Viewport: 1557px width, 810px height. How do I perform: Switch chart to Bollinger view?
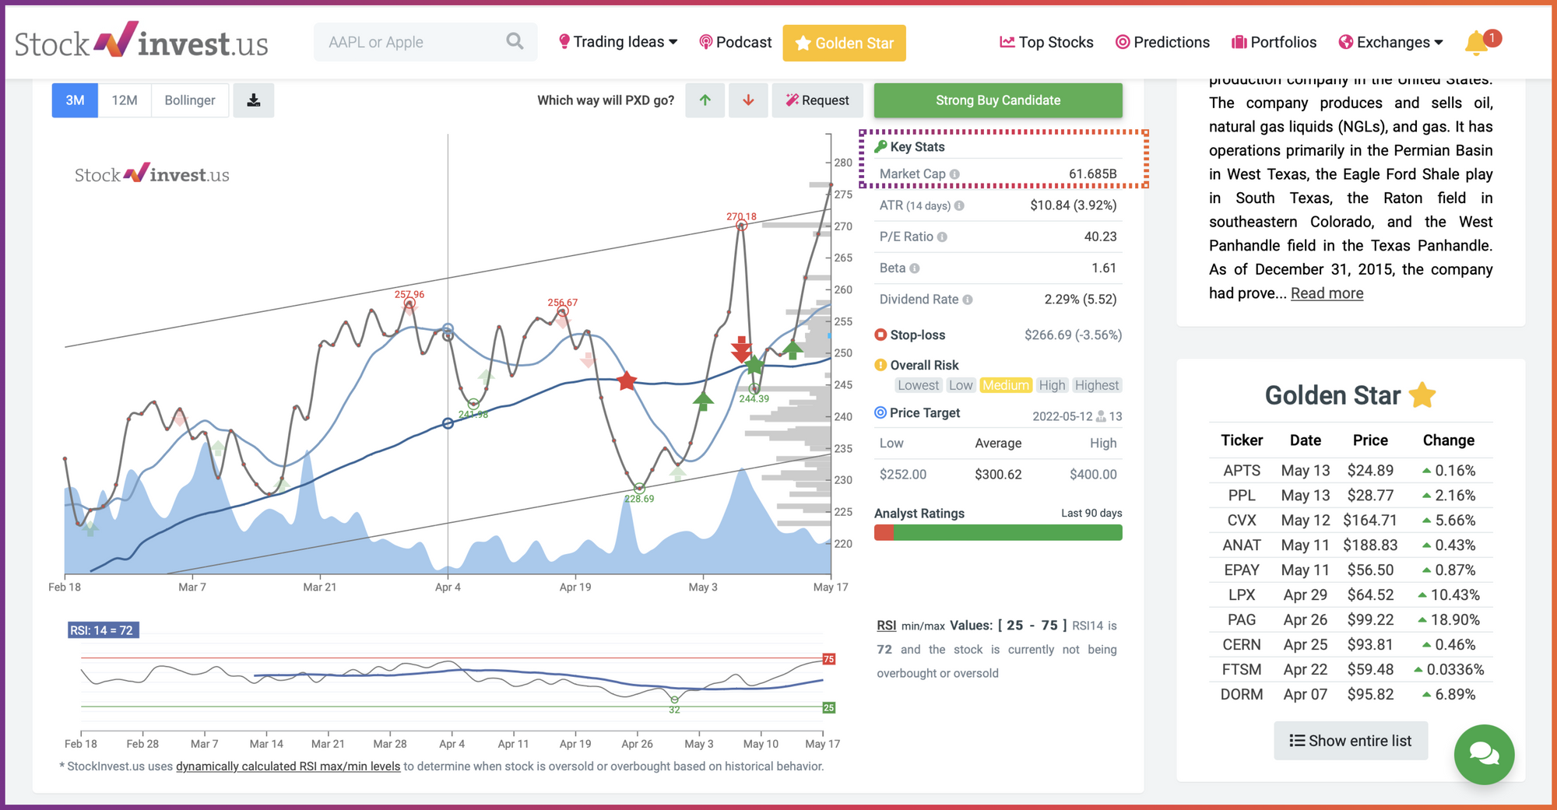point(190,100)
